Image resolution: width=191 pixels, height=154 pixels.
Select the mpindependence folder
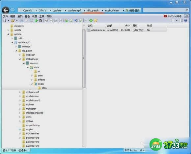[x=35, y=113]
